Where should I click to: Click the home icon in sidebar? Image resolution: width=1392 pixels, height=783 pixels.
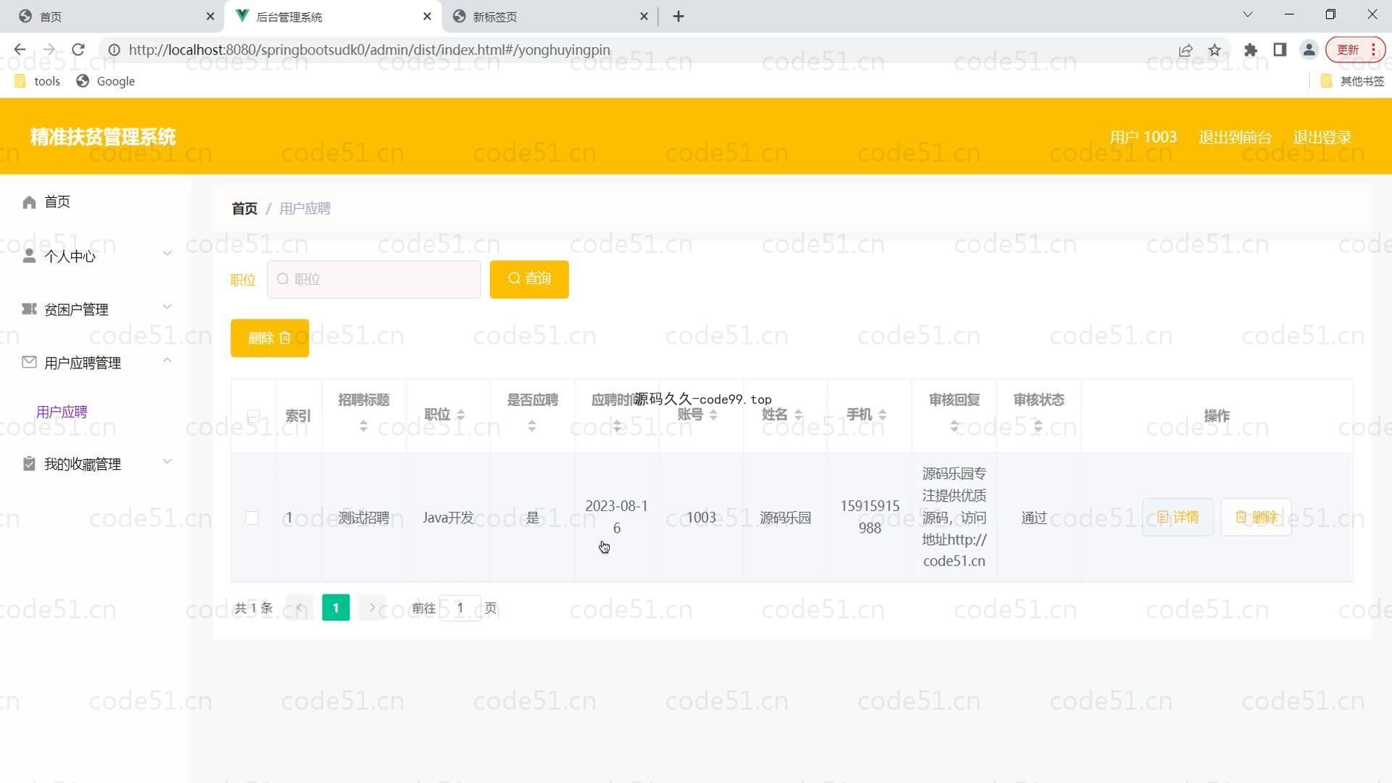[x=29, y=202]
